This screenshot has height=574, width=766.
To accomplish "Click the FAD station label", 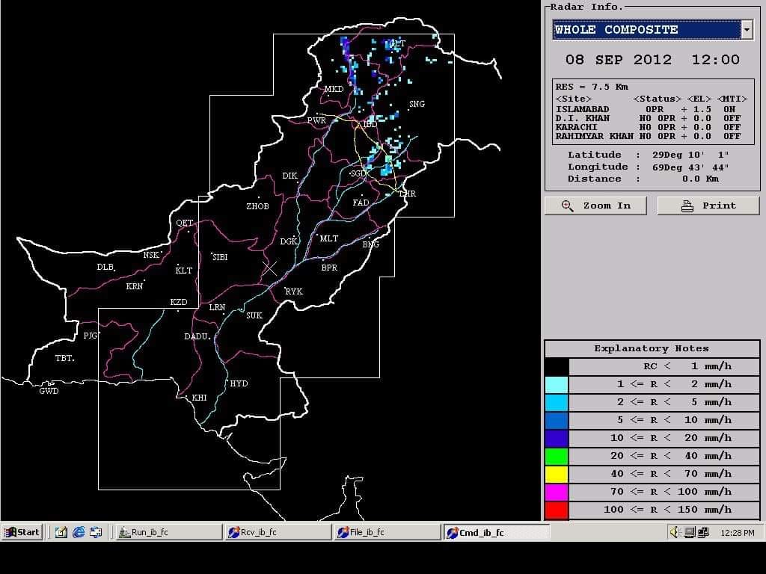I will point(361,203).
